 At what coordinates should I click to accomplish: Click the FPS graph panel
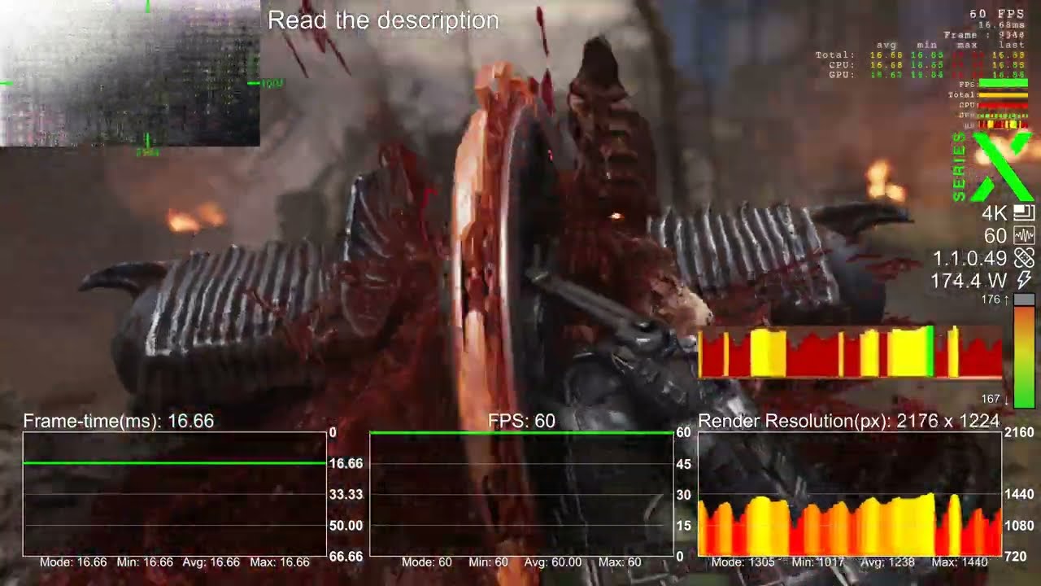coord(521,494)
